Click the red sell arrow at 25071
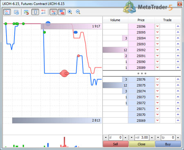This screenshot has width=184, height=150. 157,109
